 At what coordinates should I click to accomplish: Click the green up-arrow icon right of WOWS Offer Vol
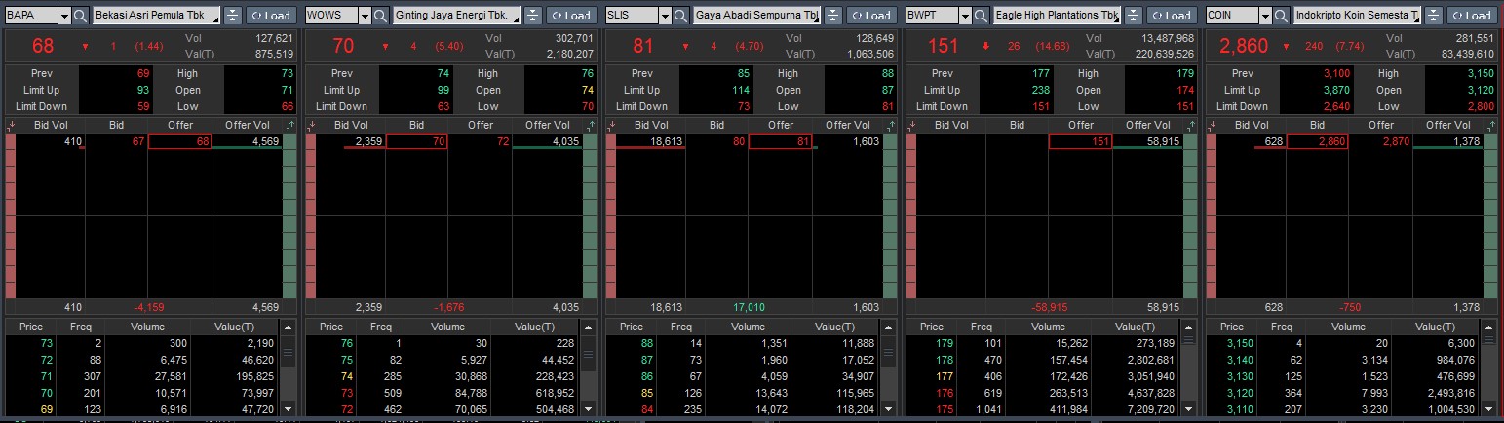590,125
